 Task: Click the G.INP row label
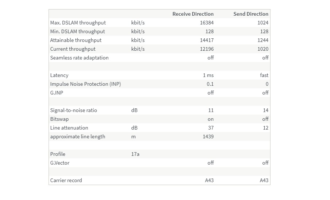coord(57,93)
